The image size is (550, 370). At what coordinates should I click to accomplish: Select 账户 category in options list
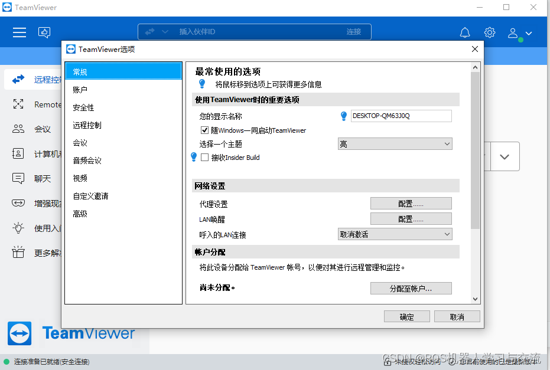point(123,90)
